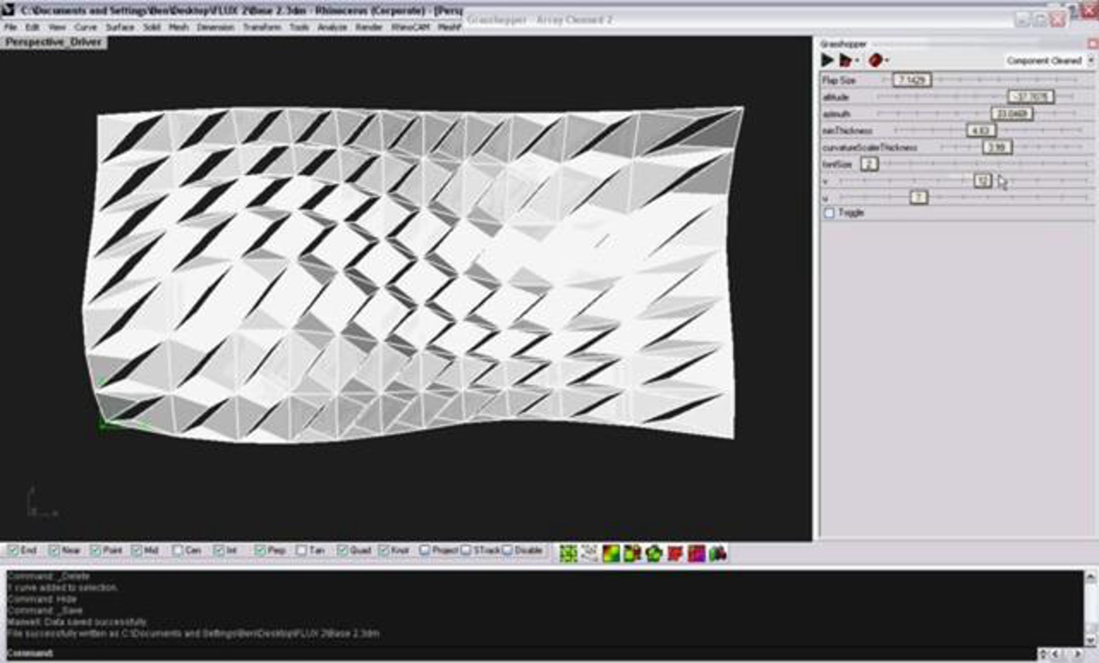Click the v slider handle
This screenshot has height=663, width=1099.
(983, 181)
